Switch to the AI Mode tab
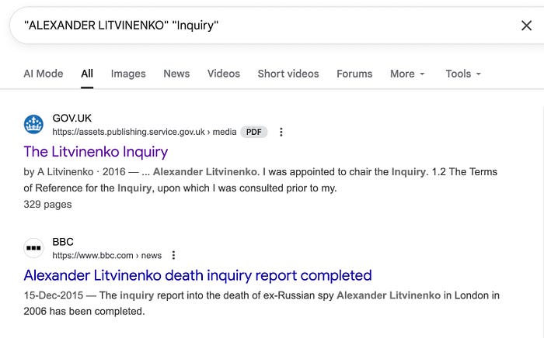This screenshot has width=544, height=338. point(44,74)
